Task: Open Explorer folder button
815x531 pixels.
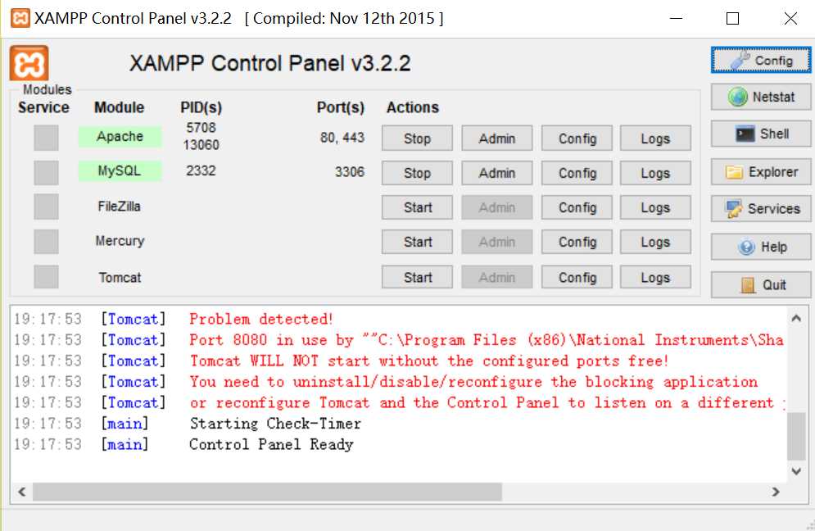Action: click(760, 171)
